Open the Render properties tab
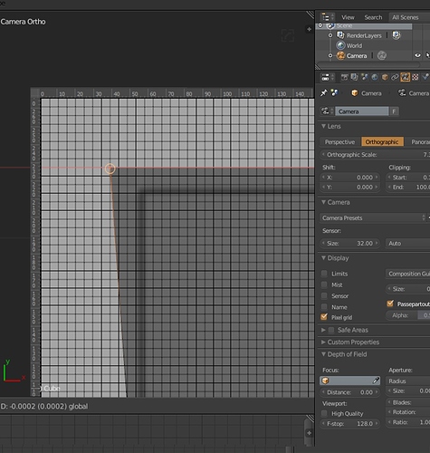The image size is (430, 453). click(344, 77)
